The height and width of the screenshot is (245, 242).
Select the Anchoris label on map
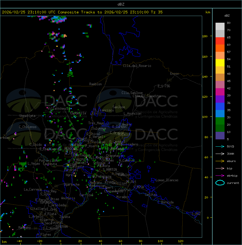click(x=68, y=198)
